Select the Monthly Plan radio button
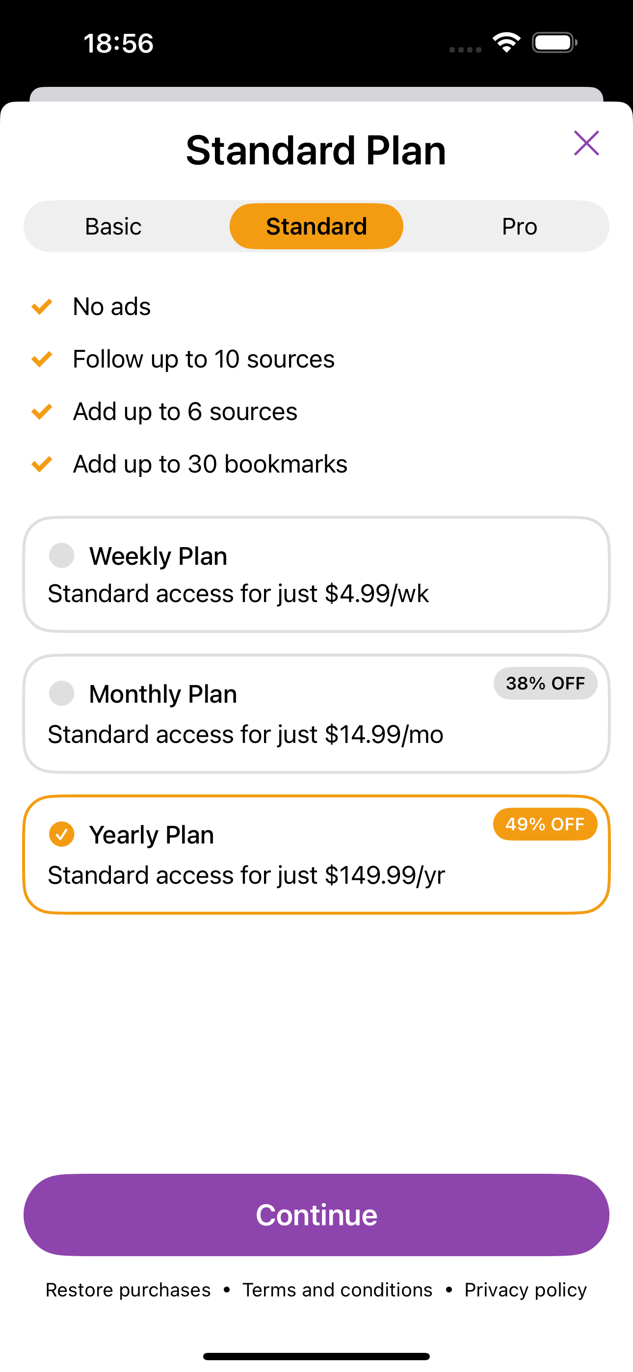The image size is (633, 1372). (62, 693)
